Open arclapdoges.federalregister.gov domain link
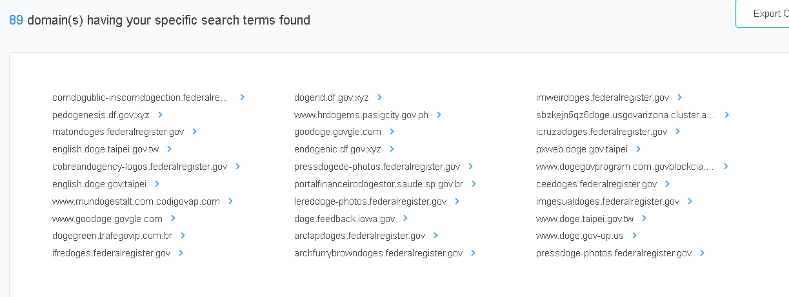Image resolution: width=789 pixels, height=297 pixels. (359, 236)
